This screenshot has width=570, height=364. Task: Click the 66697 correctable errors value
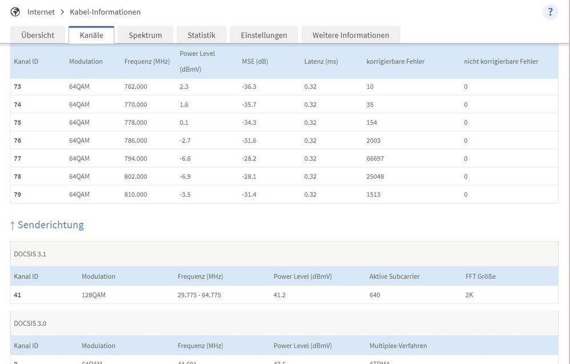click(x=375, y=158)
